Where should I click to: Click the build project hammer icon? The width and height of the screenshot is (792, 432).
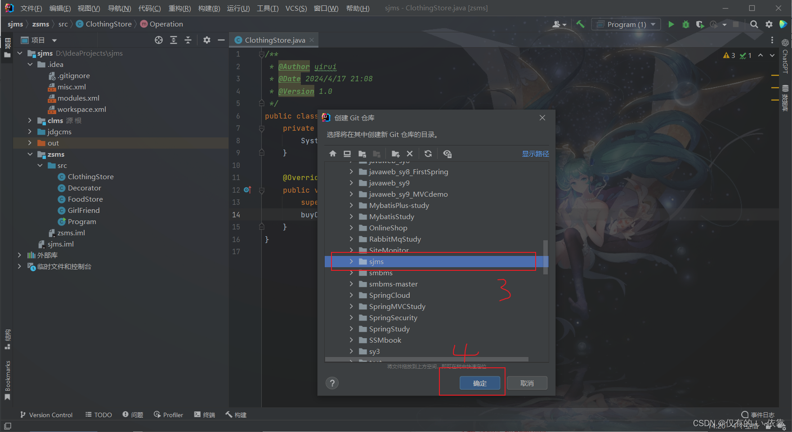pos(581,24)
